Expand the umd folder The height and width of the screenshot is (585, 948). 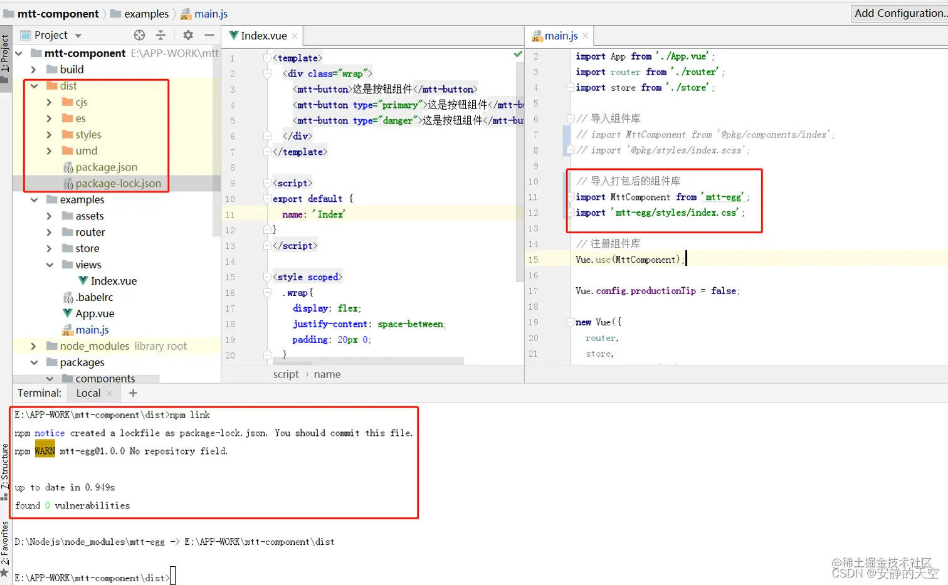pos(50,151)
